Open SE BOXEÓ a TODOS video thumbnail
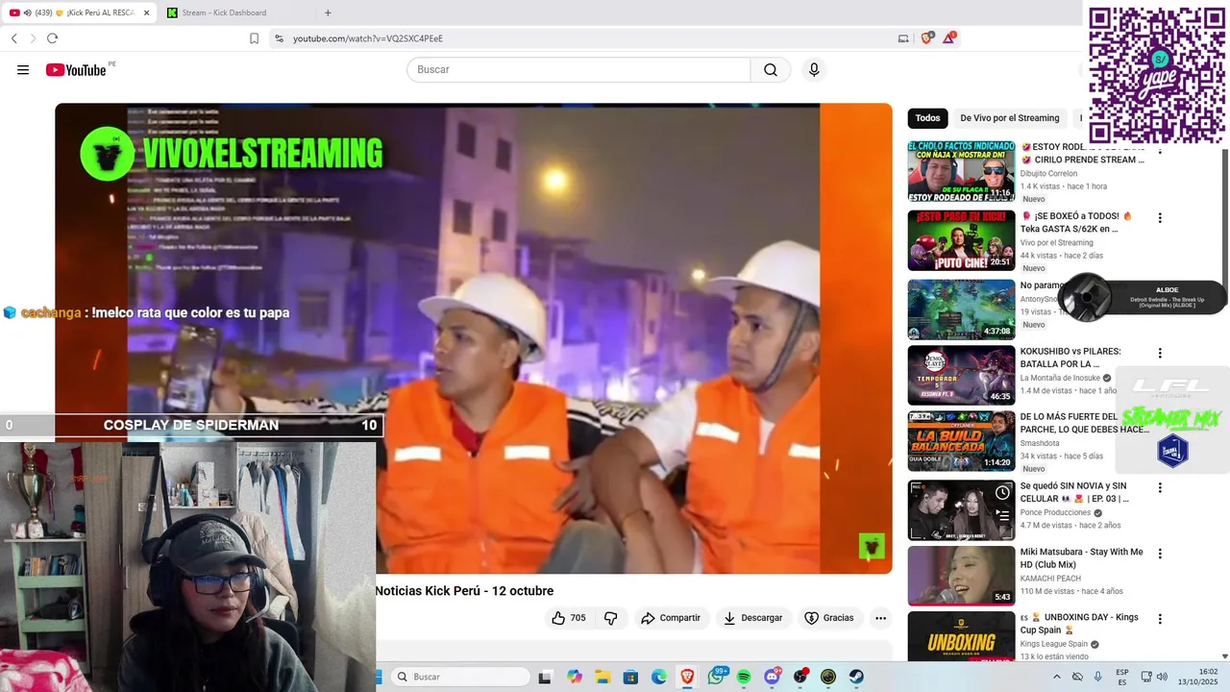 pos(961,240)
